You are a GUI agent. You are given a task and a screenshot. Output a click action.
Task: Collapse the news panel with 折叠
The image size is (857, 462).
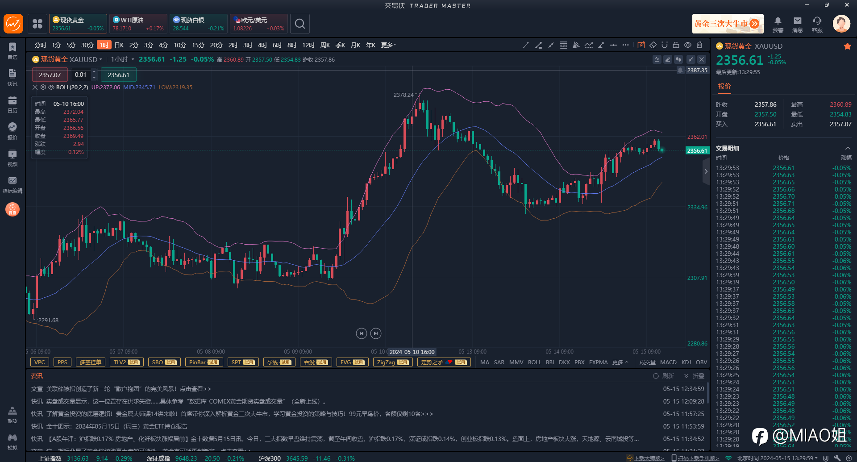point(694,376)
